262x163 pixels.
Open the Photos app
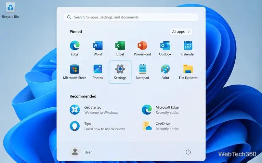tap(98, 72)
